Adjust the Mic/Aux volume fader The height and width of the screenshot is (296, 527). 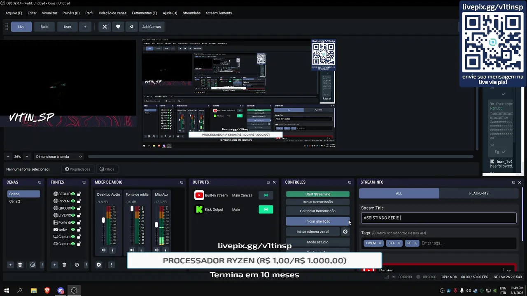click(156, 225)
